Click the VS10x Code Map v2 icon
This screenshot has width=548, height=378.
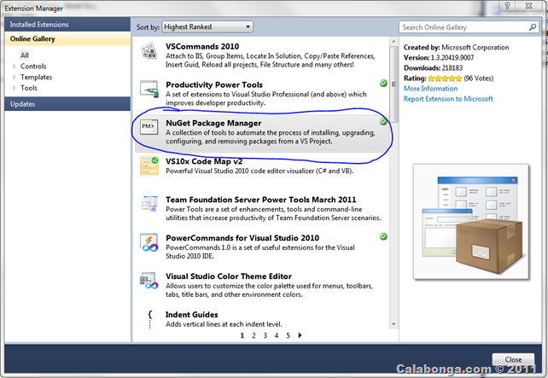(149, 166)
